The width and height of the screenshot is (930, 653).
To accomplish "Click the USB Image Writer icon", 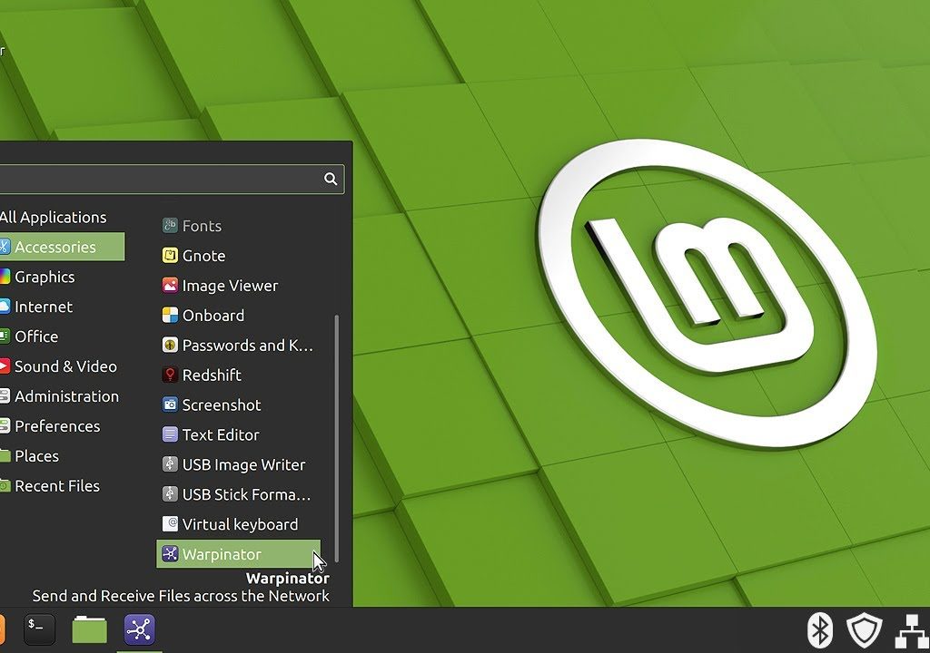I will (x=170, y=464).
